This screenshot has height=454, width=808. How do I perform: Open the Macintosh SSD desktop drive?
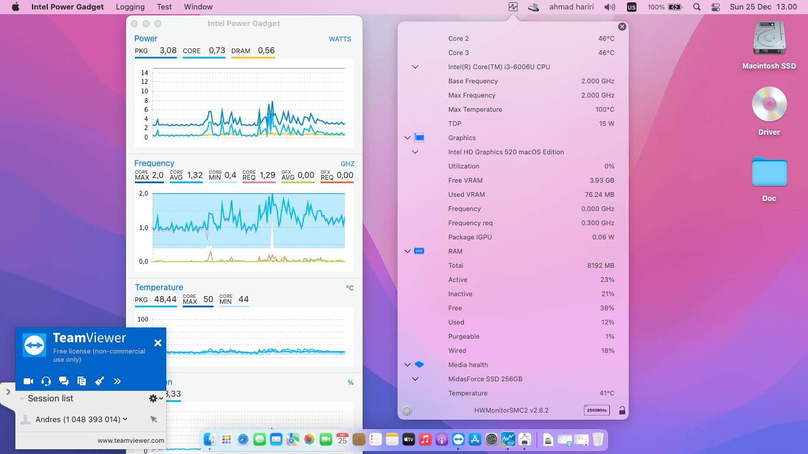pyautogui.click(x=769, y=46)
